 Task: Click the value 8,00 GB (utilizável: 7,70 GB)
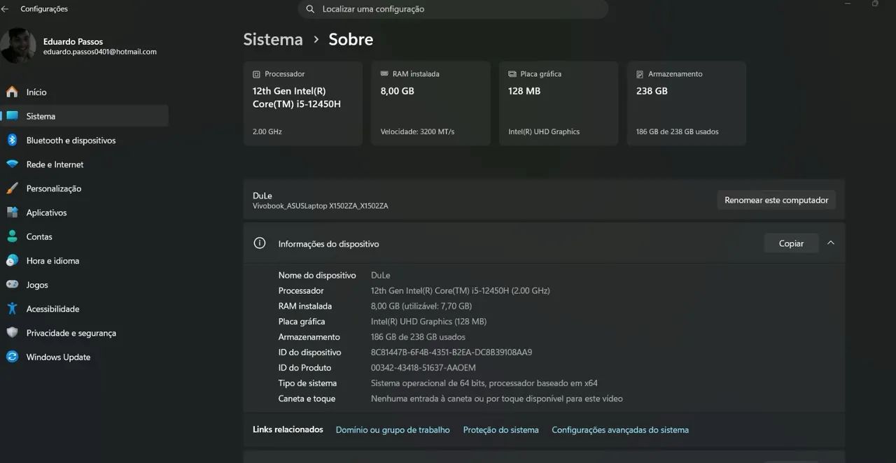(x=421, y=306)
